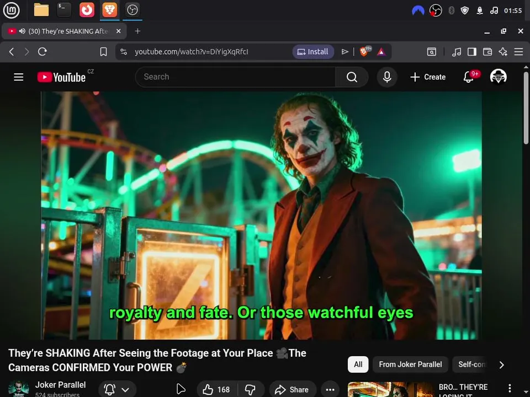Screen dimensions: 530x397
Task: View site settings icon in address bar
Action: click(124, 52)
